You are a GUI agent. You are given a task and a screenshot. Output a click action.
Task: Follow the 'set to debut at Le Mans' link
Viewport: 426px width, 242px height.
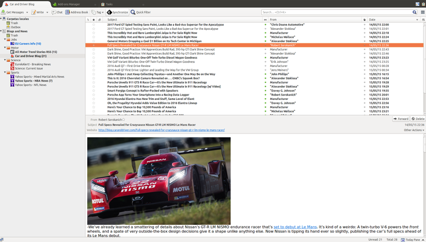[295, 227]
